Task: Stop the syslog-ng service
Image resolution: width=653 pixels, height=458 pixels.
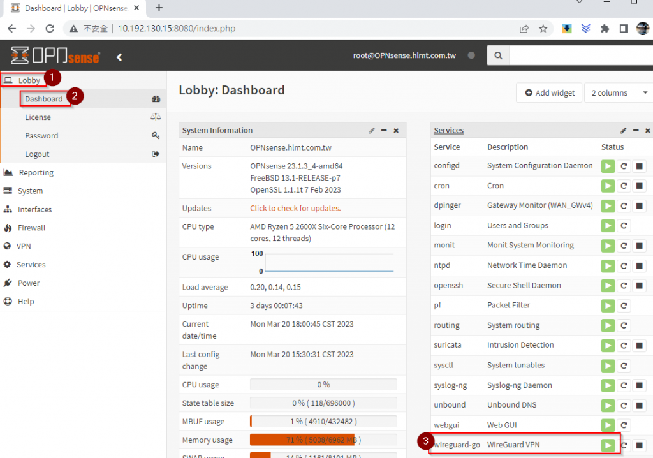Action: point(639,385)
